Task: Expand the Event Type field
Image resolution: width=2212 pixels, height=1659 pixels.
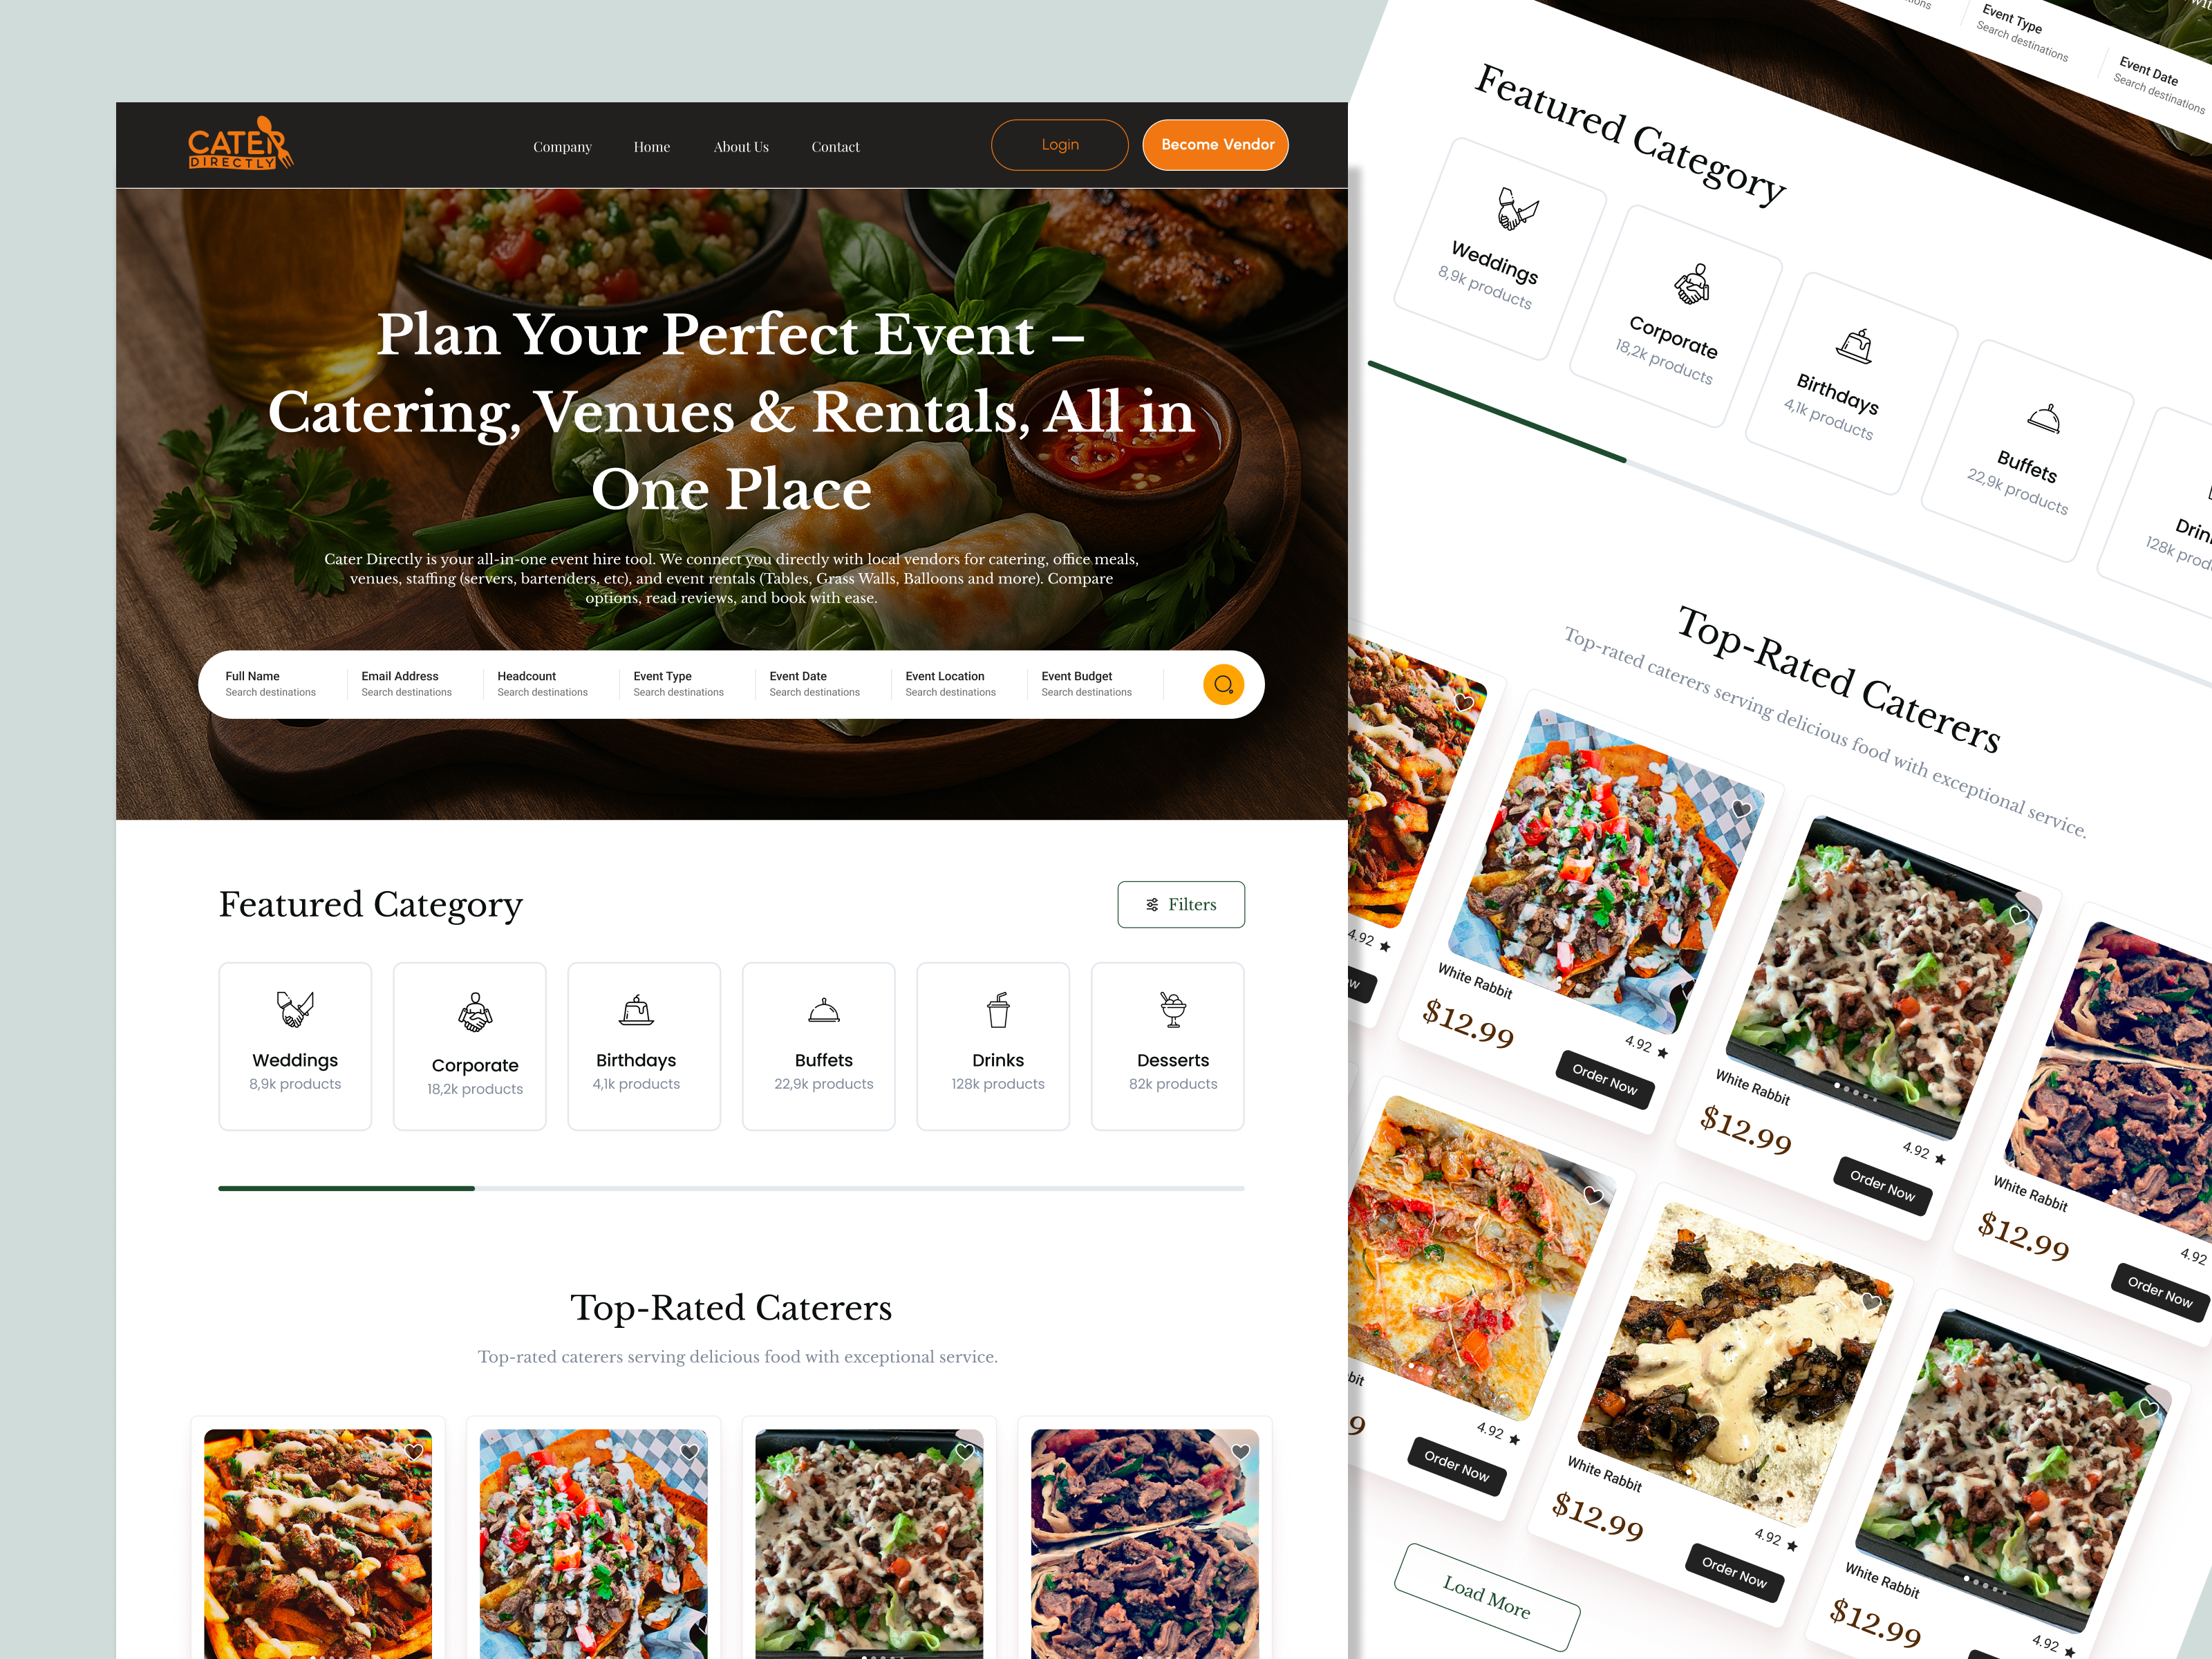Action: (678, 684)
